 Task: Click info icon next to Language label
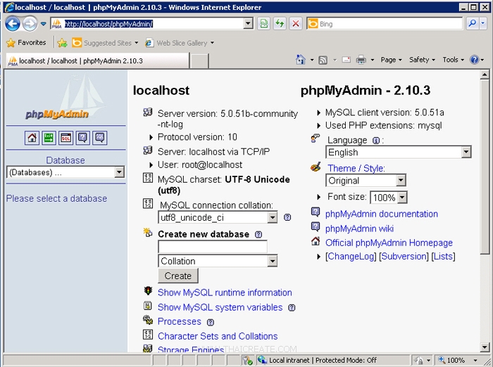pyautogui.click(x=375, y=141)
